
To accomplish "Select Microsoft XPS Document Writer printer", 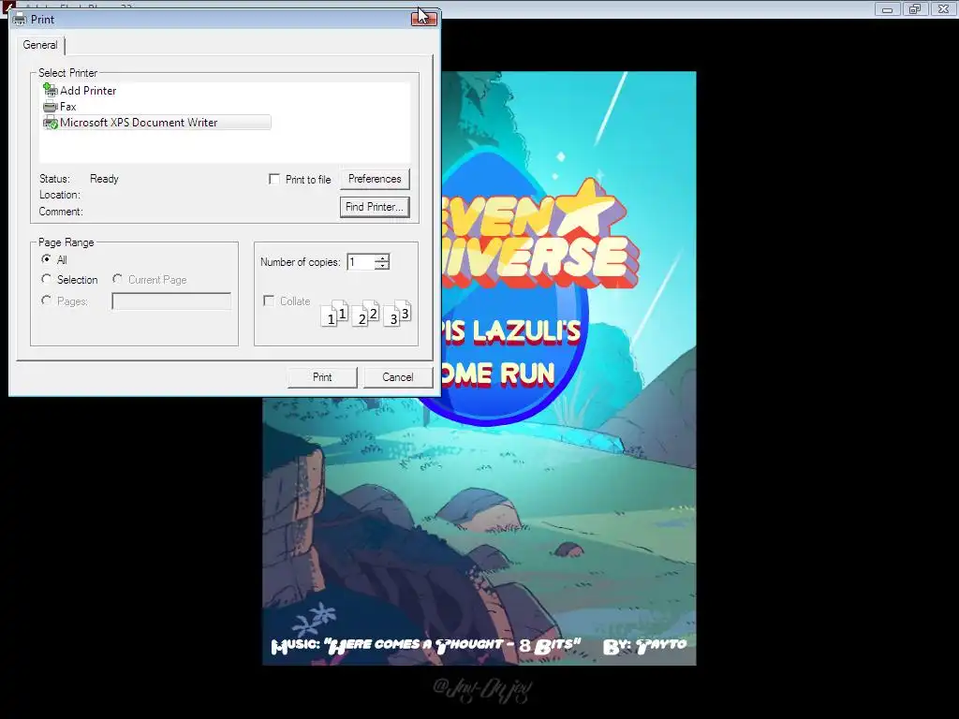I will [156, 123].
